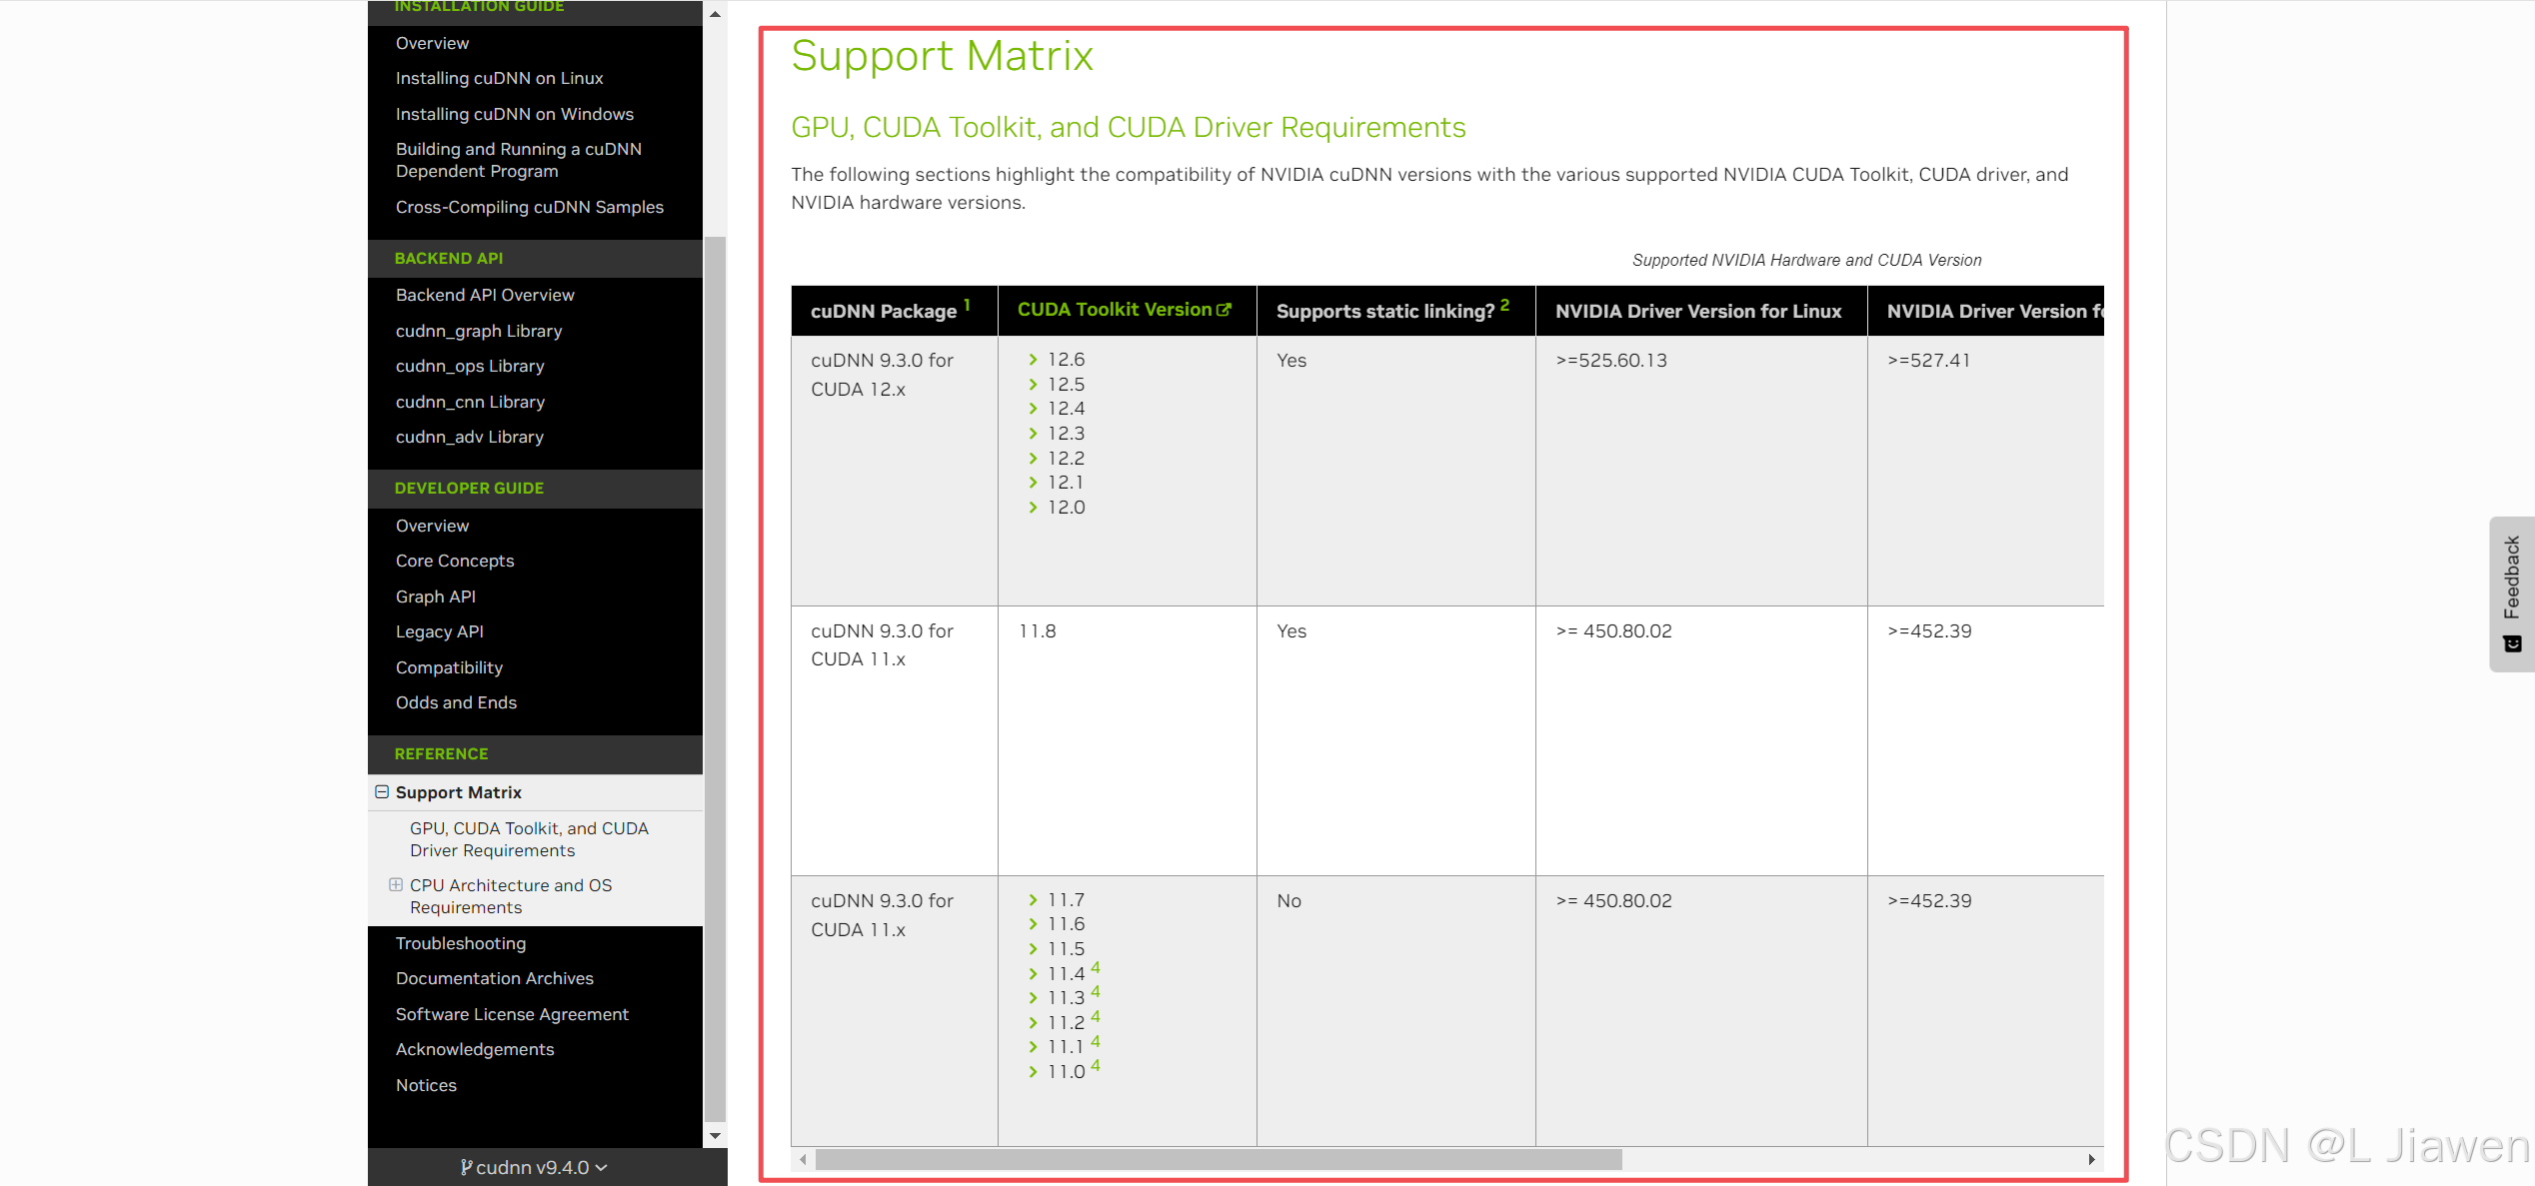Click the sidebar scroll-down arrow
2535x1186 pixels.
point(715,1136)
